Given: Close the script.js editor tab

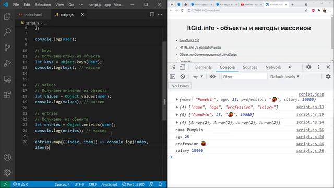Looking at the screenshot, I should [x=82, y=14].
